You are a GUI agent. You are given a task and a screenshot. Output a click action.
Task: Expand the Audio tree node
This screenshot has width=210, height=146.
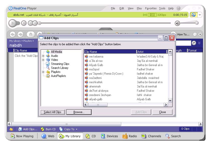point(43,56)
